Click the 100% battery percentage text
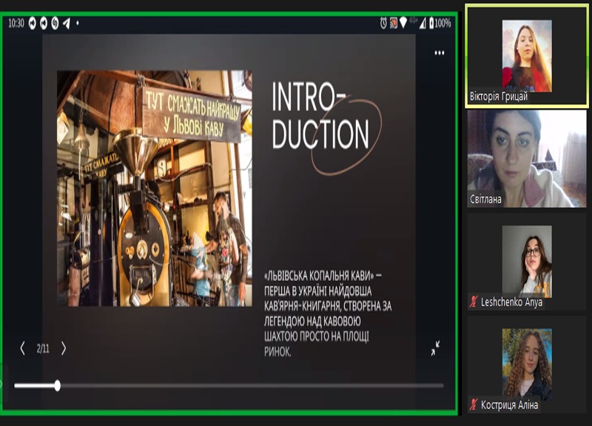 tap(443, 24)
